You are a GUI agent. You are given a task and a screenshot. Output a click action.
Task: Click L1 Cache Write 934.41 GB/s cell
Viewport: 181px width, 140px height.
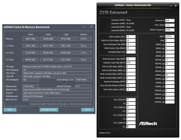[48, 46]
